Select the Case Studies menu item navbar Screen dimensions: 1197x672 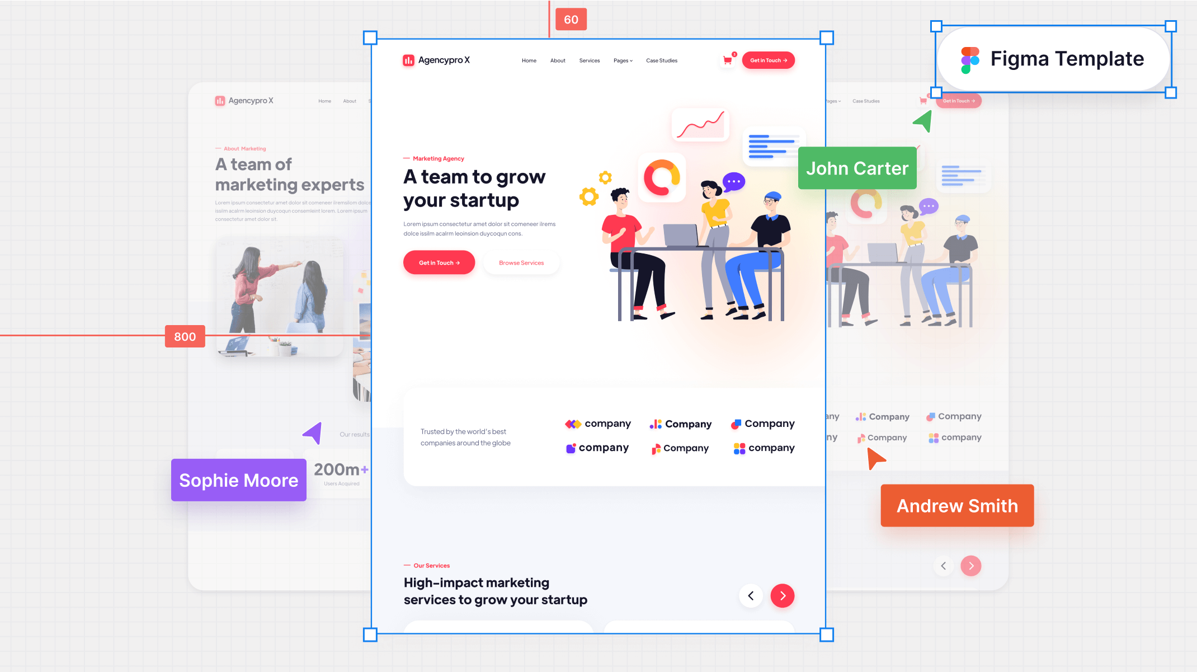tap(663, 60)
